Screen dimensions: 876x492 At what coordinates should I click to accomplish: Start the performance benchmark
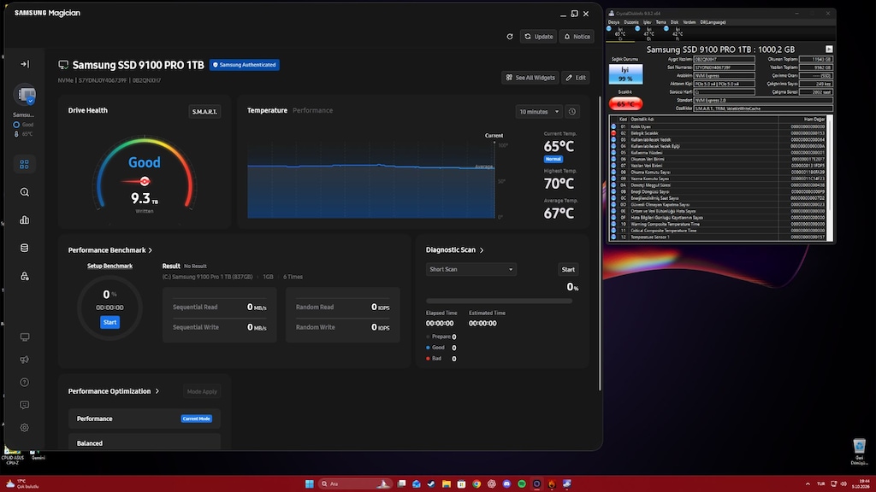pos(109,322)
